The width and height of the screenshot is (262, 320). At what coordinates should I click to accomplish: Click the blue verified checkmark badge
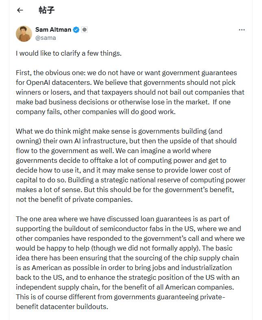(76, 30)
